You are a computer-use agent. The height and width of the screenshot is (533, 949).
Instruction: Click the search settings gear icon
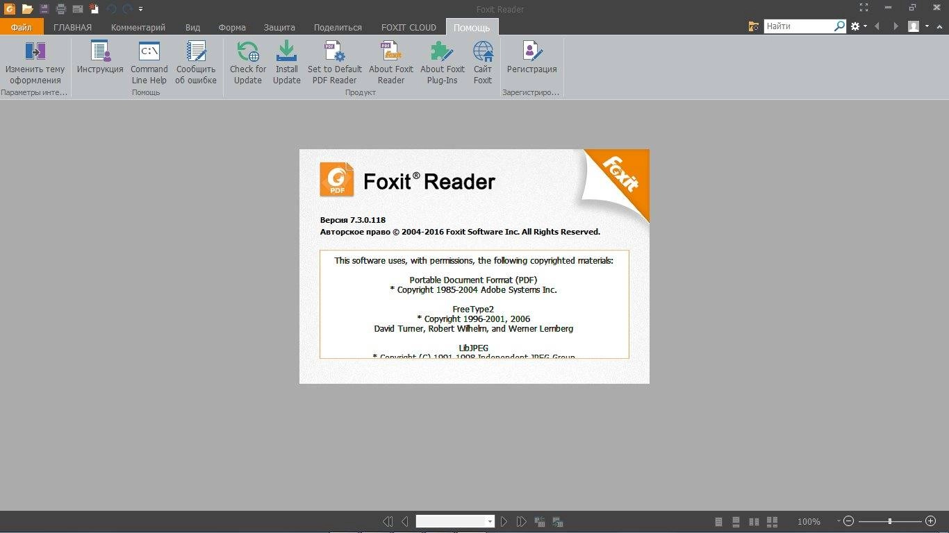pyautogui.click(x=855, y=26)
